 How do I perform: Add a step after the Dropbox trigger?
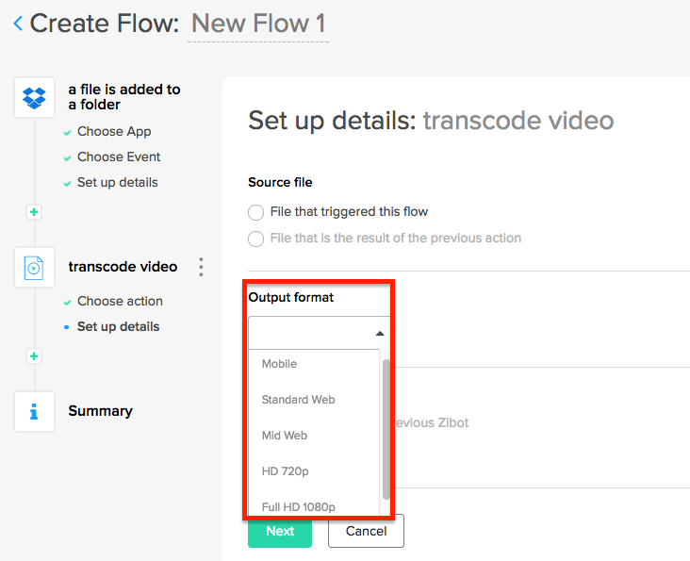click(x=34, y=212)
